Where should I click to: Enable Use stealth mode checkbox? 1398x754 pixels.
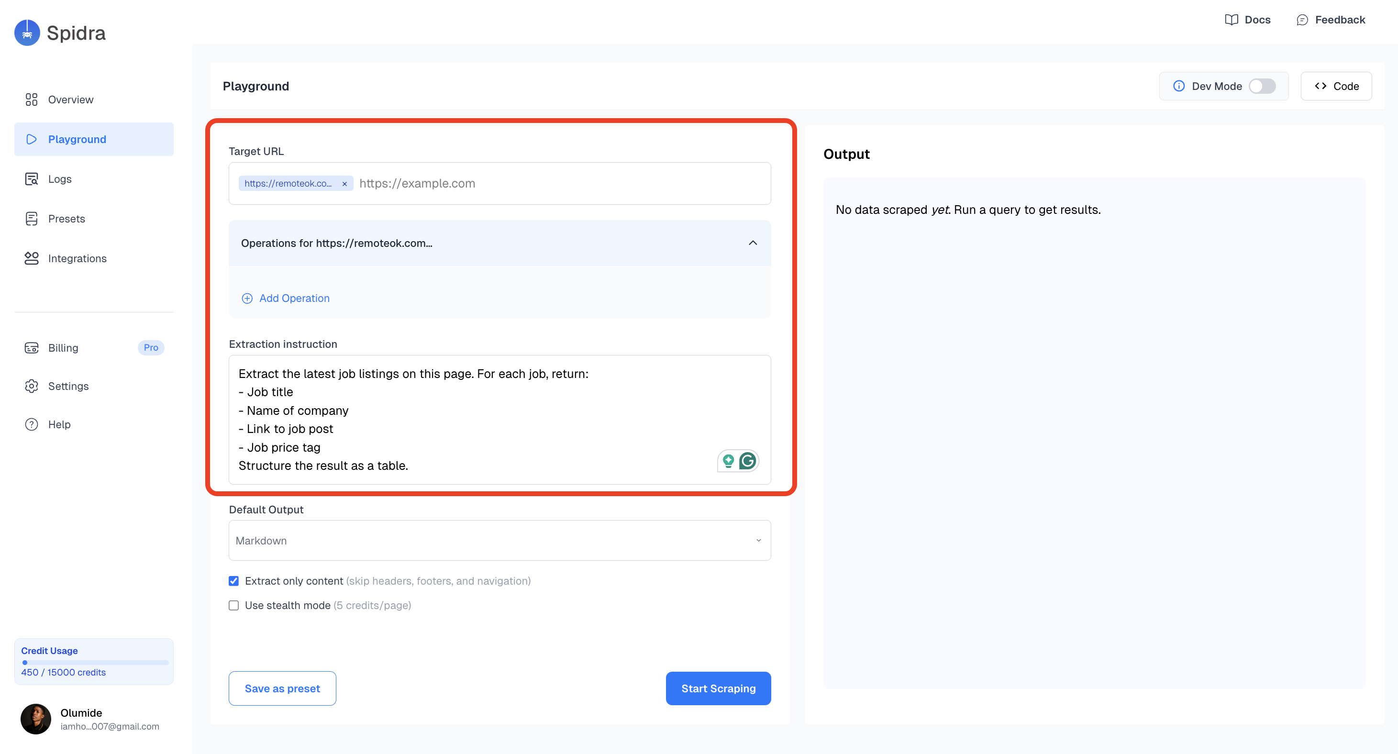click(x=234, y=605)
